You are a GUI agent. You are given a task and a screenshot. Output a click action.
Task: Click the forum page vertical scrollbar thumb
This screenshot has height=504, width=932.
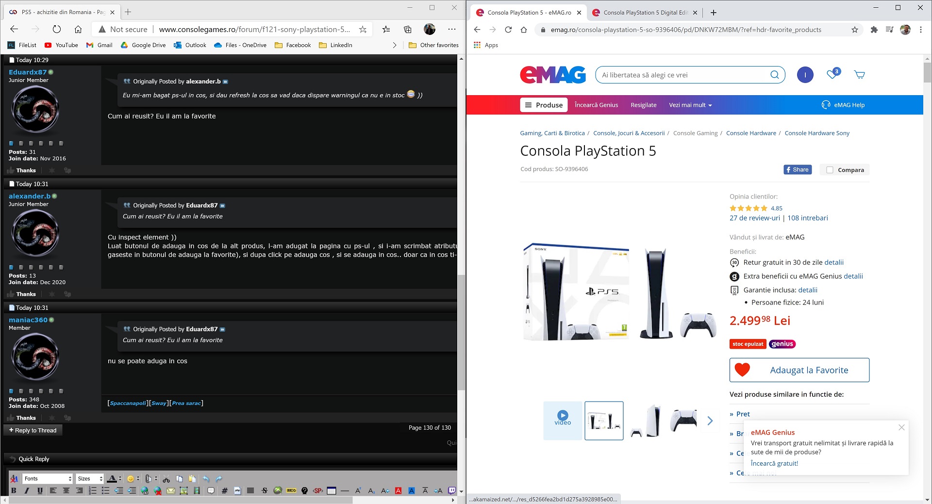461,333
